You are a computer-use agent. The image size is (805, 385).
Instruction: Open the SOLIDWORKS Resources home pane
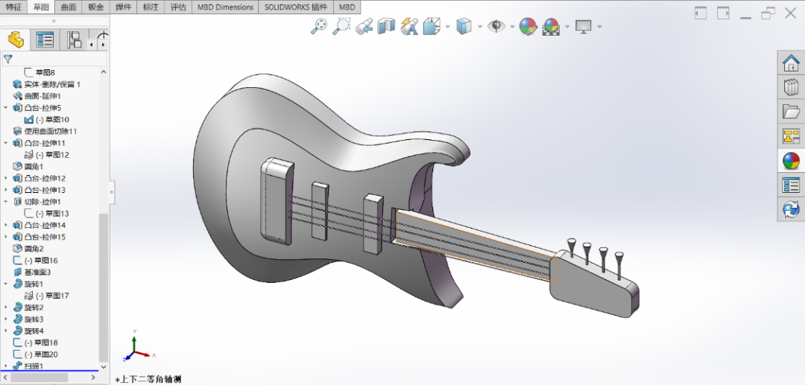tap(791, 63)
